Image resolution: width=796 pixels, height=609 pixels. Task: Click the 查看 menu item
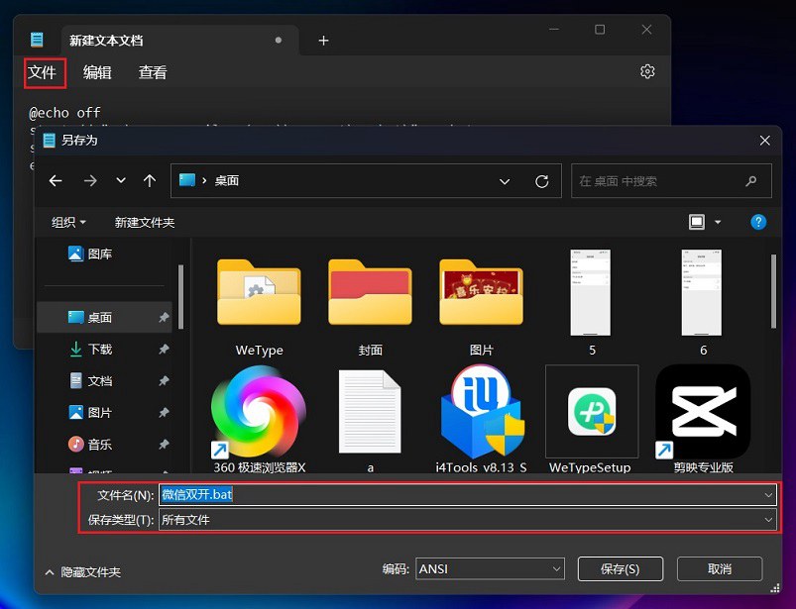point(153,72)
